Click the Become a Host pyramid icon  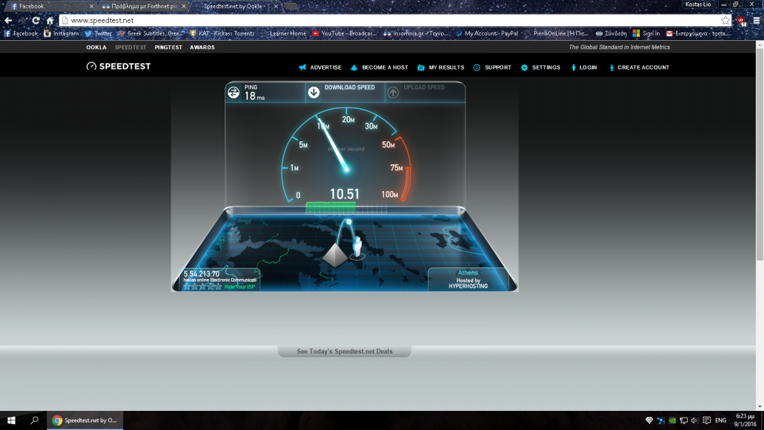[x=354, y=68]
